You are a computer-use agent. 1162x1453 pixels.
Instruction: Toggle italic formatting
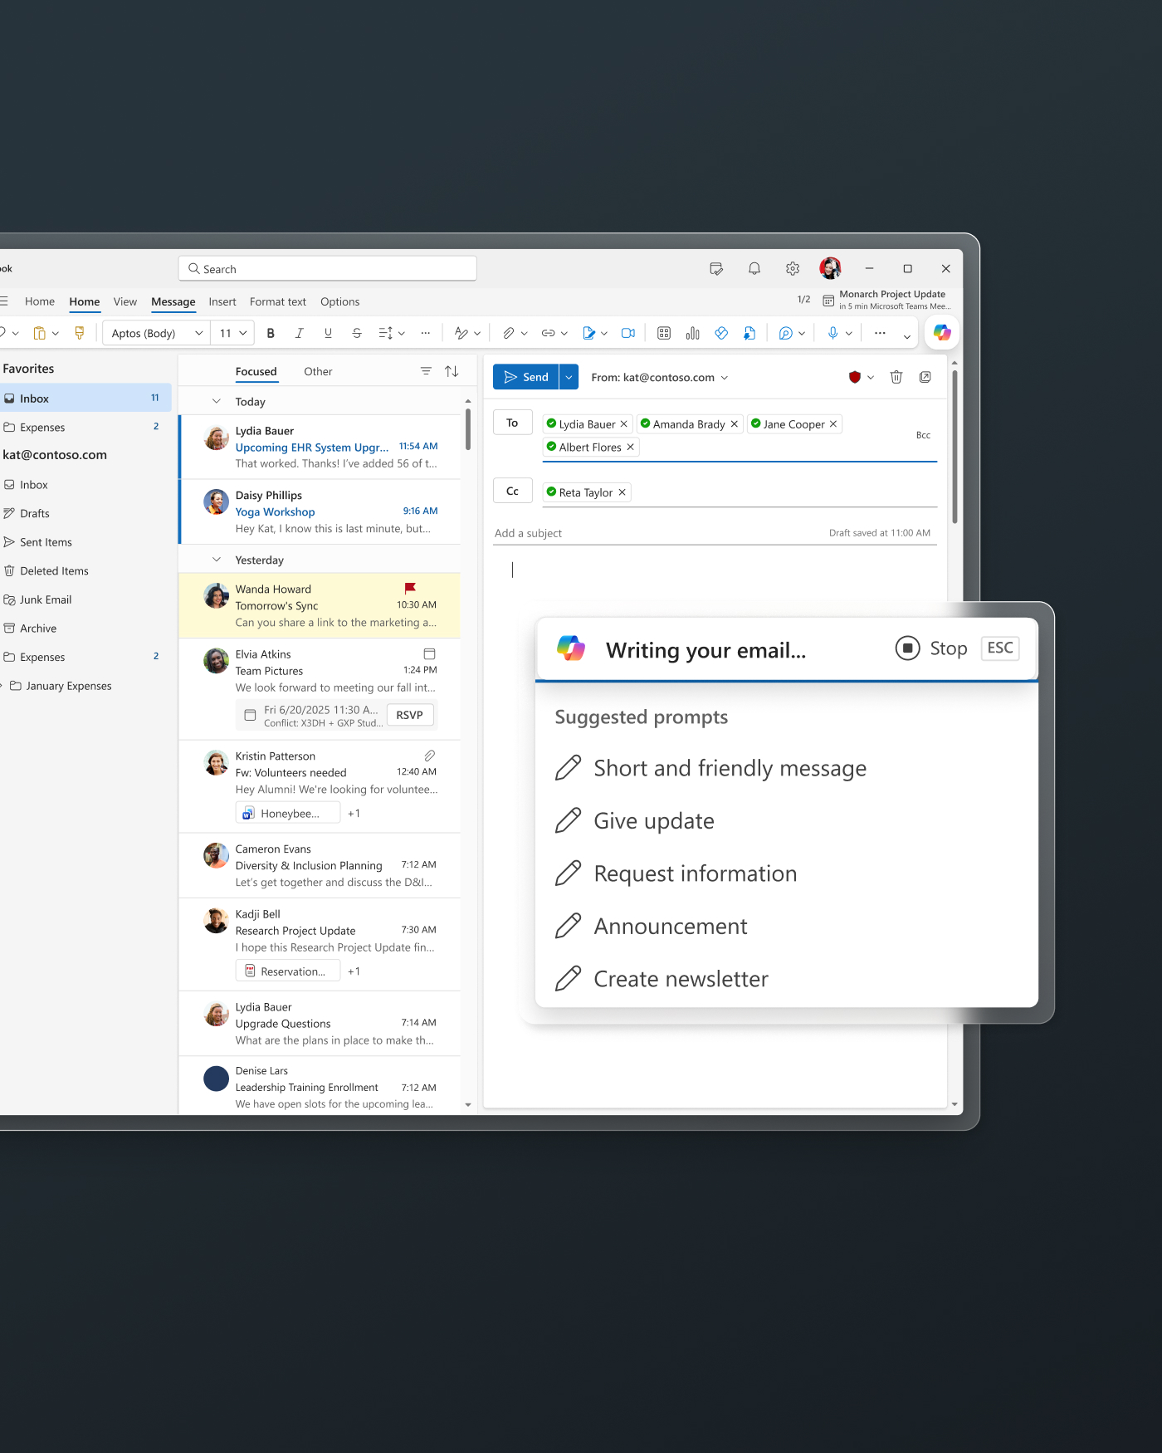pos(299,333)
